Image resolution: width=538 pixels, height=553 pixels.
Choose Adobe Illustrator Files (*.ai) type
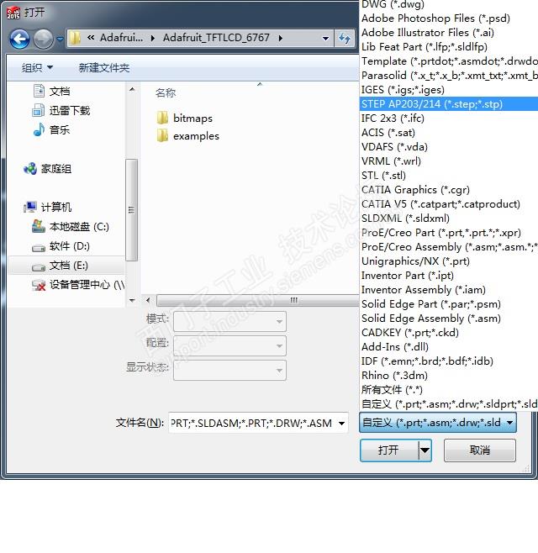point(448,33)
